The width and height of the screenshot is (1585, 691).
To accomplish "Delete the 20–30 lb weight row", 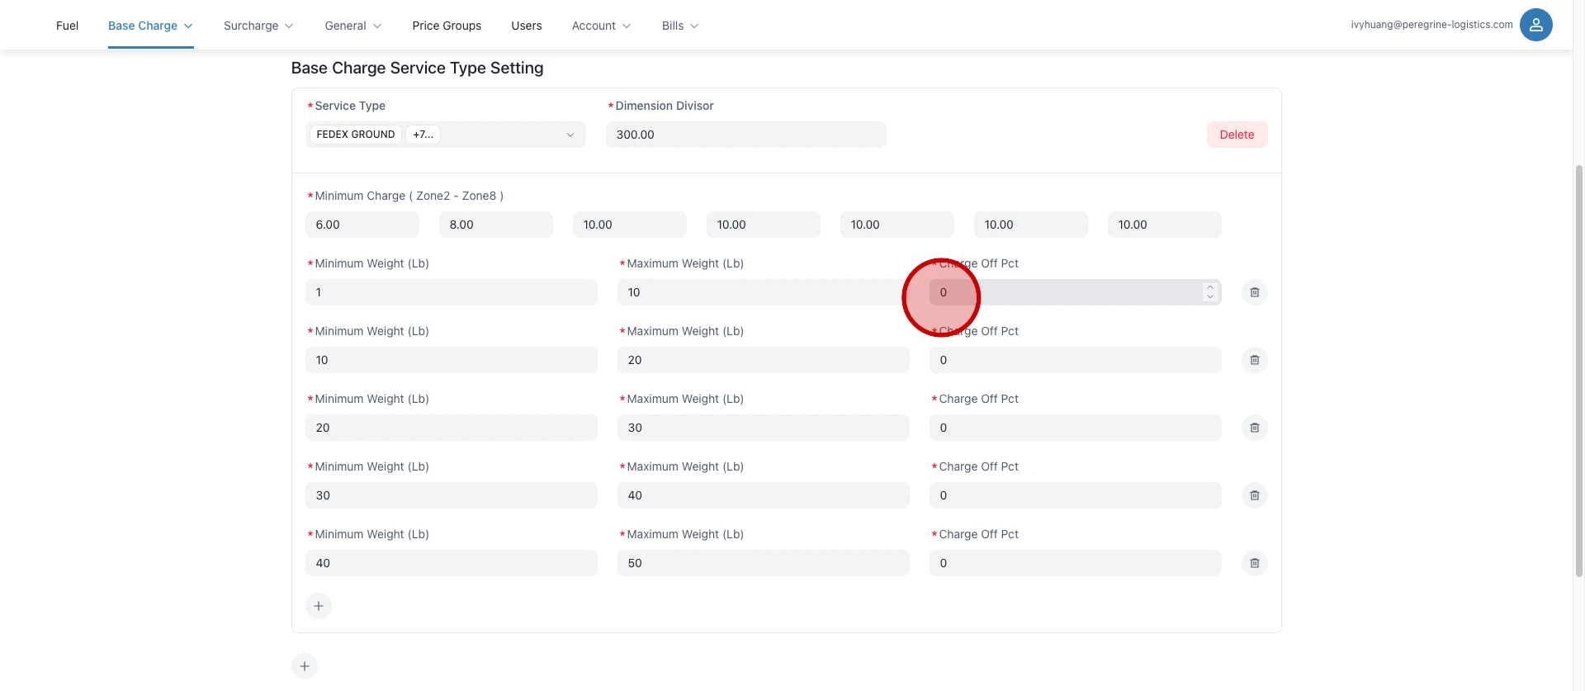I will point(1254,428).
